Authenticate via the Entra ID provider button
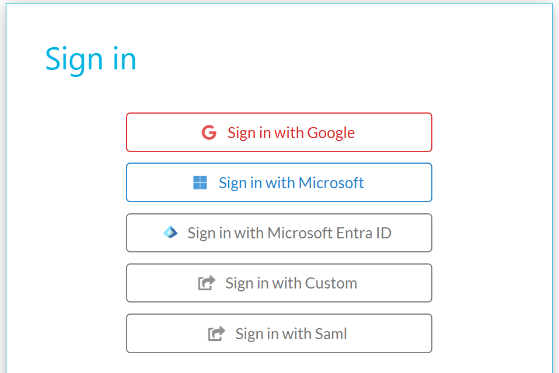Screen dimensions: 559x373 pos(279,233)
